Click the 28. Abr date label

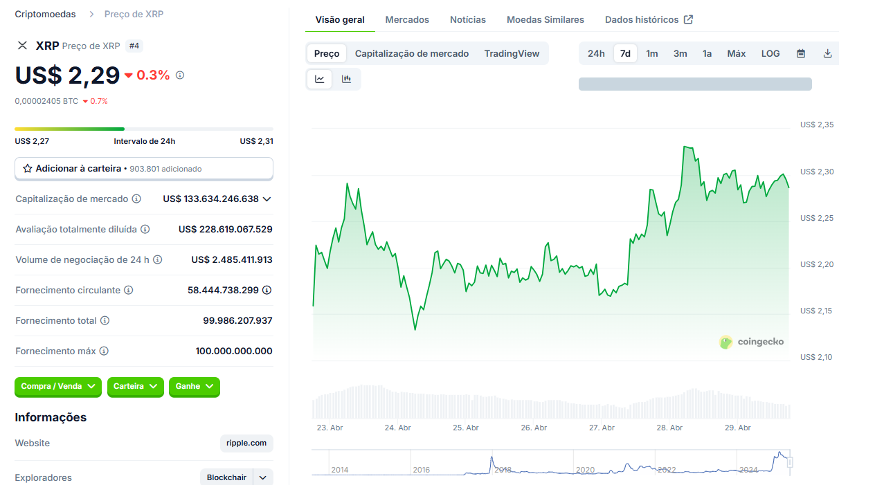669,428
